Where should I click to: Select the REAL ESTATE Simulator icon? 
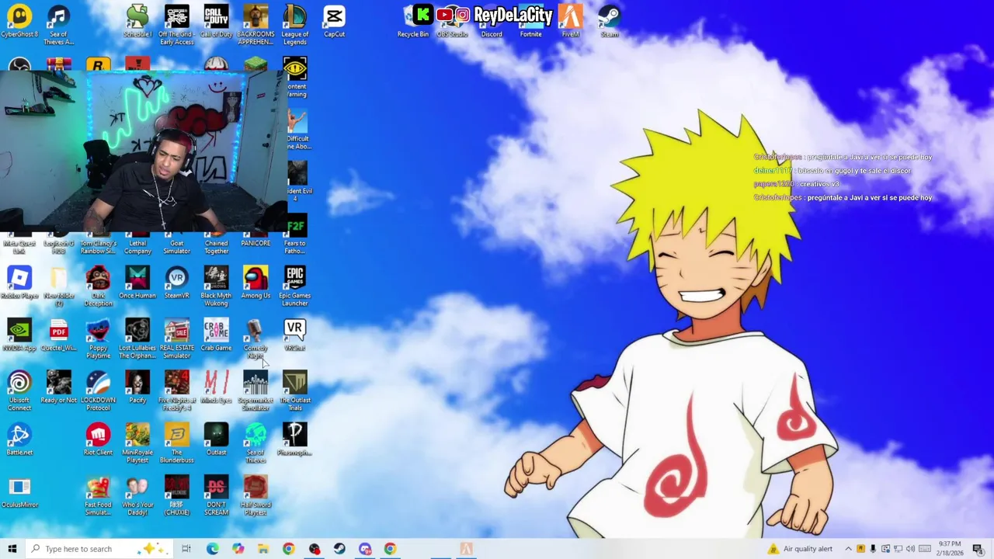point(176,338)
